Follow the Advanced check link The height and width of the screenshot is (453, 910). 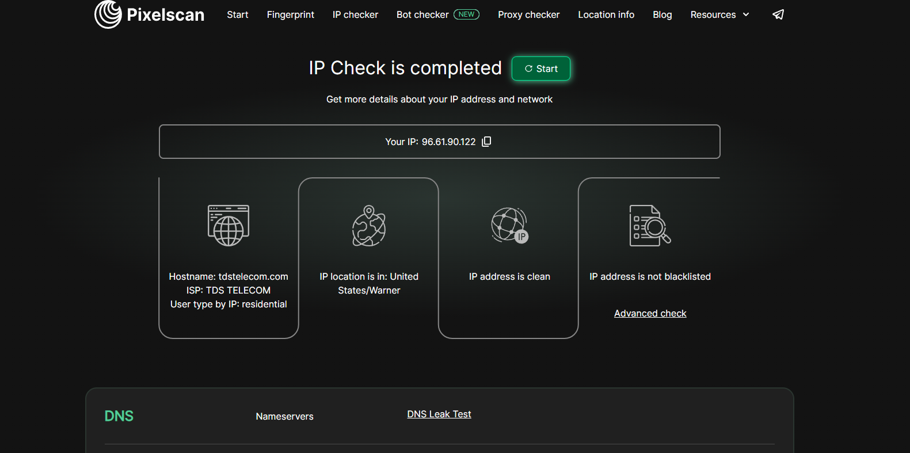click(650, 313)
